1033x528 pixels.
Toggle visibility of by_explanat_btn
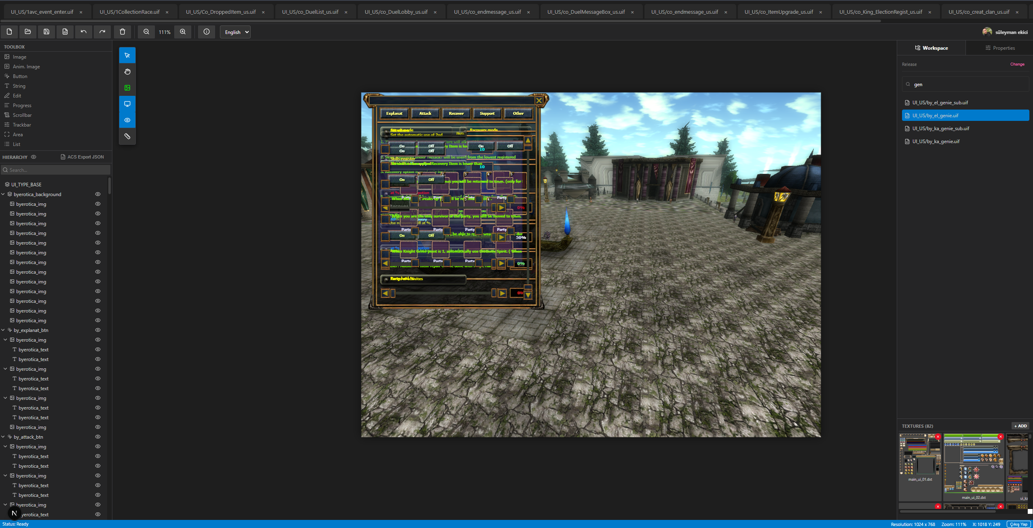[x=98, y=330]
